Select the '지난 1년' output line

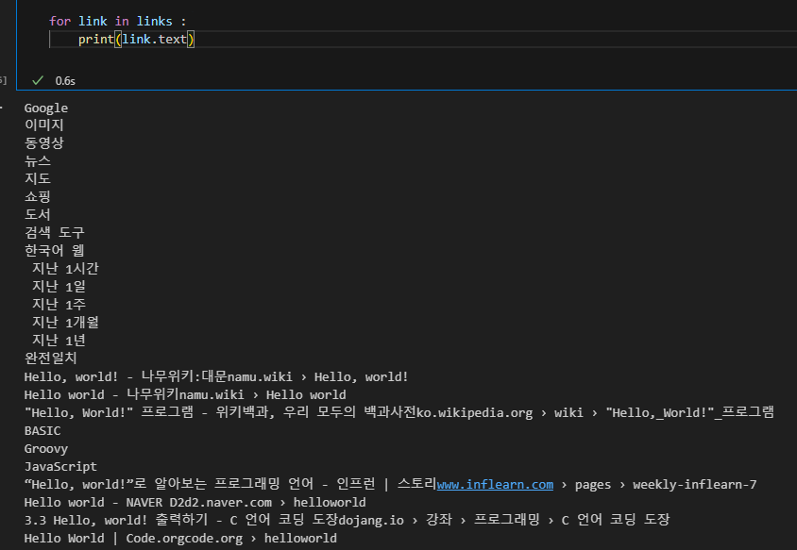[x=59, y=340]
